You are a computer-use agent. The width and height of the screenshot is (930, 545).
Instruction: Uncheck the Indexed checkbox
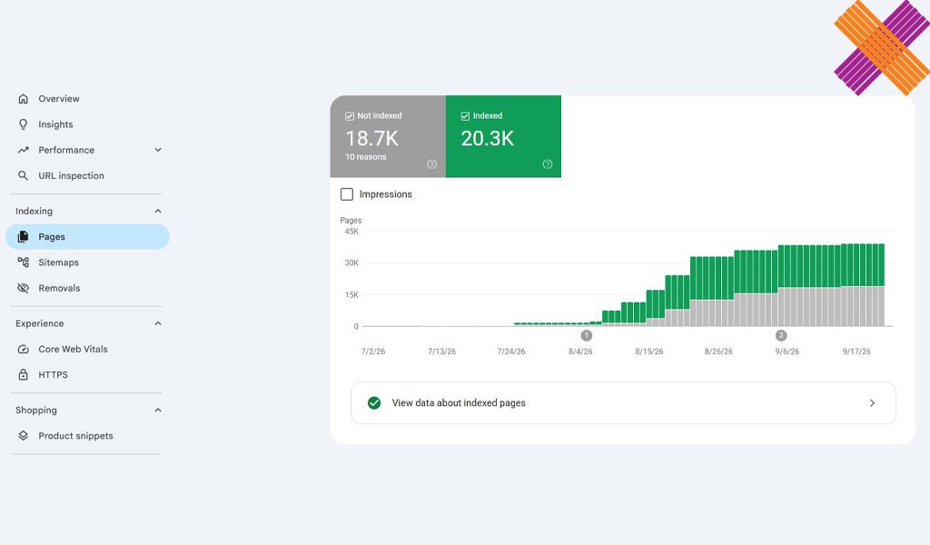[x=465, y=116]
